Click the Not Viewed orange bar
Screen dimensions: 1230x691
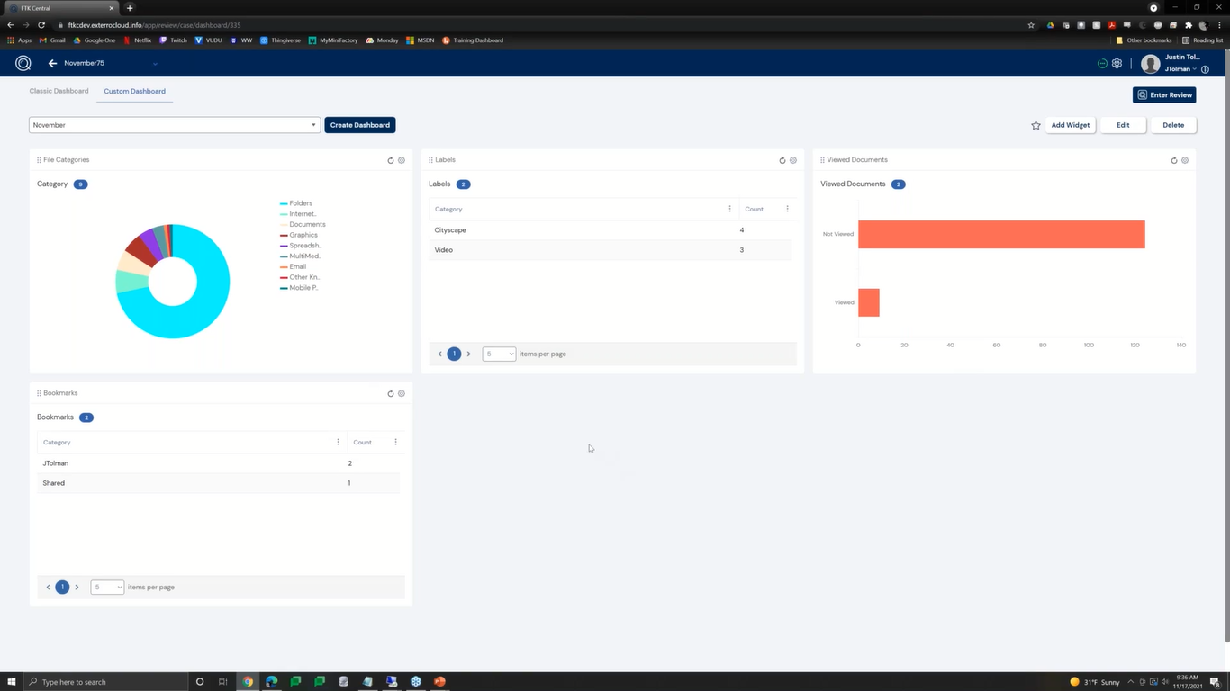pyautogui.click(x=1000, y=234)
